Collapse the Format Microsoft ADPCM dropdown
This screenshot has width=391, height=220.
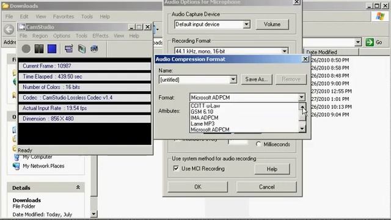tap(301, 97)
